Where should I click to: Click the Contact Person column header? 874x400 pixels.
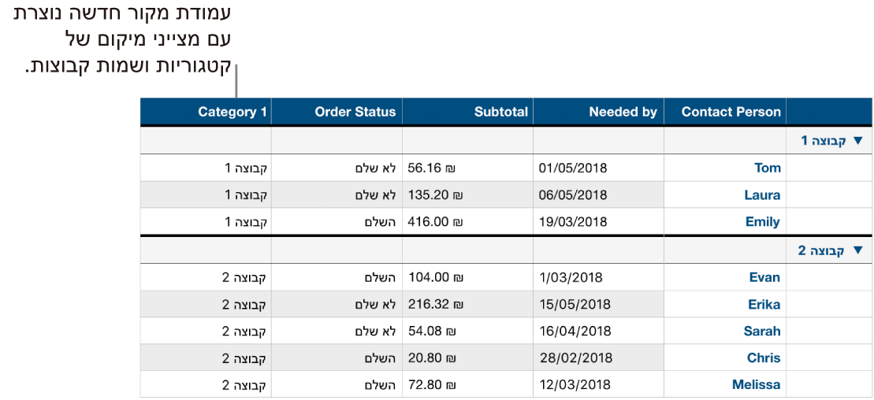731,112
